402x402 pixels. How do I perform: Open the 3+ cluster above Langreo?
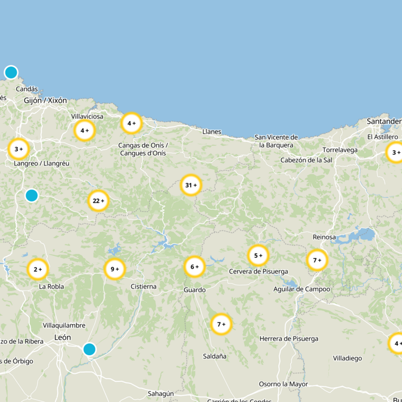pyautogui.click(x=19, y=149)
